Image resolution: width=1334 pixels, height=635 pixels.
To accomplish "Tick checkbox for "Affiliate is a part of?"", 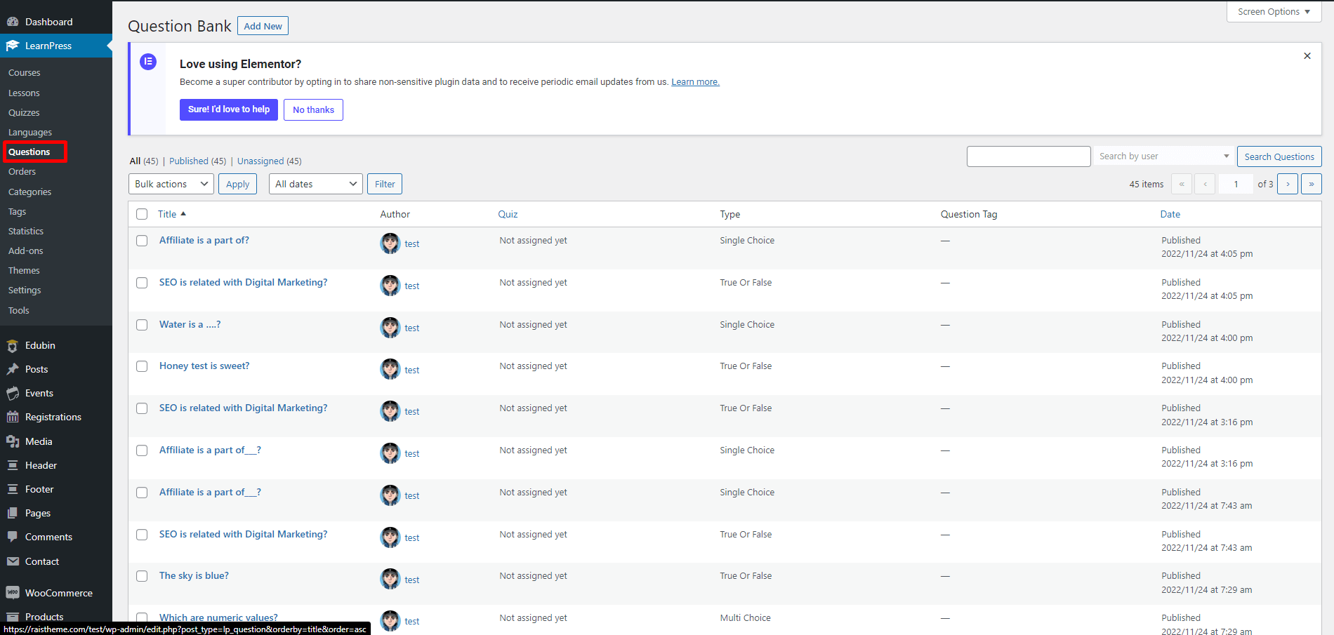I will click(142, 241).
